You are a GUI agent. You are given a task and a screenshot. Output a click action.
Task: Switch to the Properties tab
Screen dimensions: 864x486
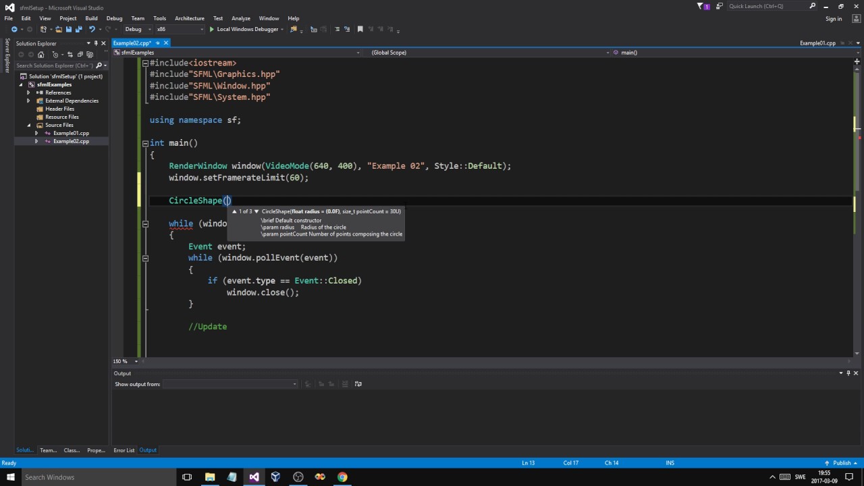click(96, 450)
